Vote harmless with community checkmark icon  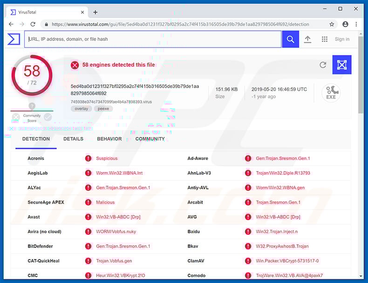48,117
